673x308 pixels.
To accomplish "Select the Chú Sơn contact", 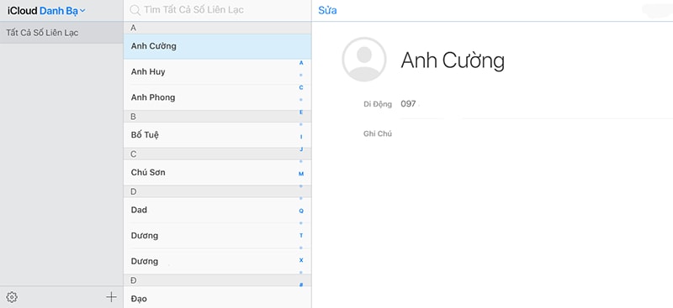I will pyautogui.click(x=217, y=173).
